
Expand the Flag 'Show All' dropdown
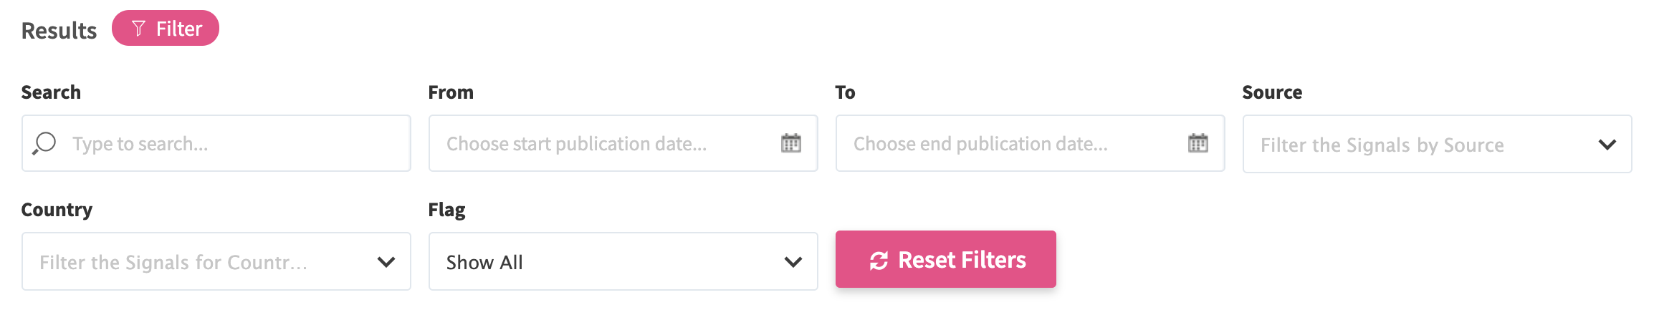pos(609,262)
